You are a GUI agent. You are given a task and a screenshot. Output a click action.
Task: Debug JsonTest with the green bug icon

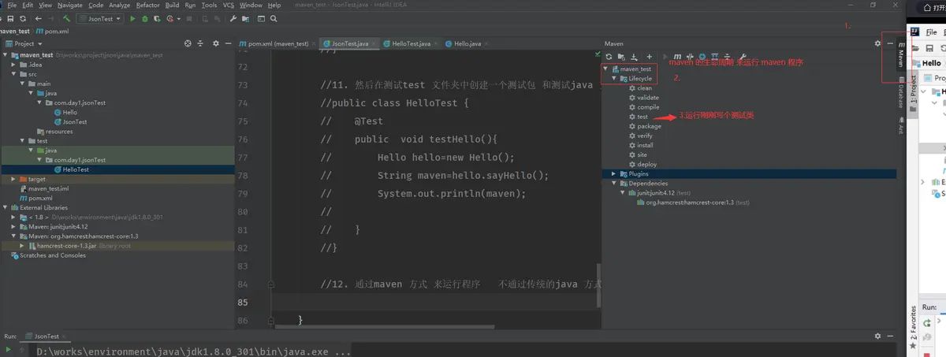click(143, 17)
